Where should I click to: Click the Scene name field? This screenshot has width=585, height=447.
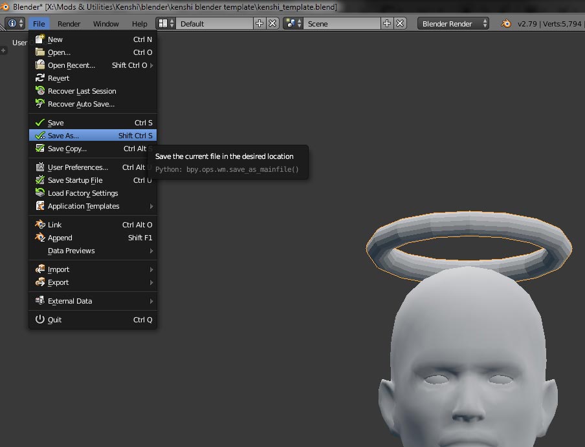[x=342, y=23]
